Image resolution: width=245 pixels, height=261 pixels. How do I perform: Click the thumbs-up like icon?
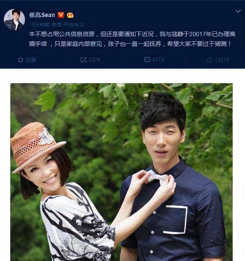209,59
